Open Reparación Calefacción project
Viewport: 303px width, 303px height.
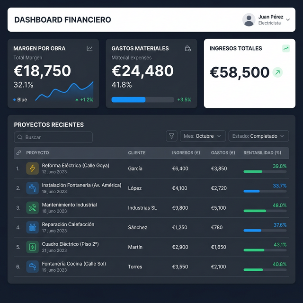click(68, 224)
